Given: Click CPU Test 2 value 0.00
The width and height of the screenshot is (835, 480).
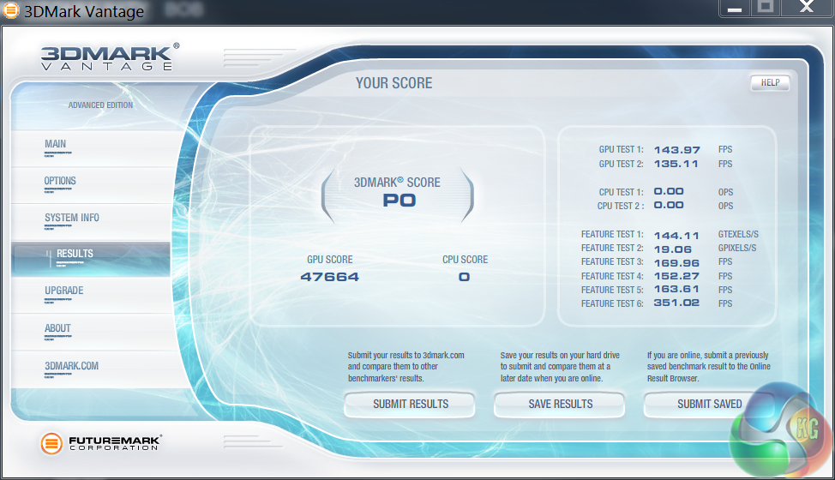Looking at the screenshot, I should [669, 206].
